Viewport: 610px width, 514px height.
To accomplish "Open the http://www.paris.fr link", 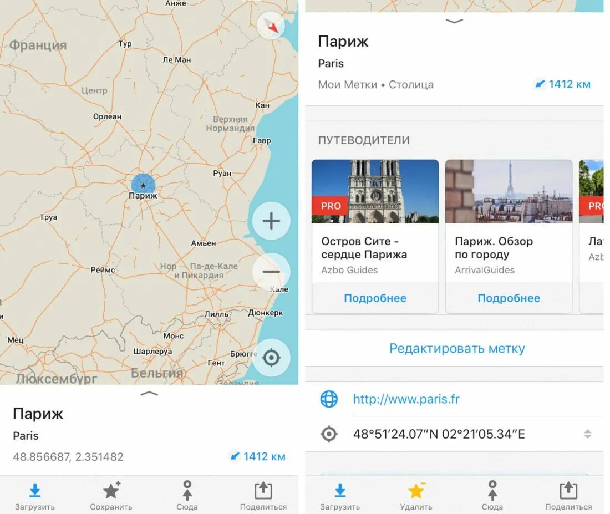I will [x=406, y=399].
